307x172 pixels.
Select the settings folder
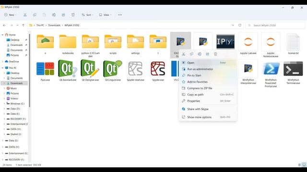tap(135, 42)
